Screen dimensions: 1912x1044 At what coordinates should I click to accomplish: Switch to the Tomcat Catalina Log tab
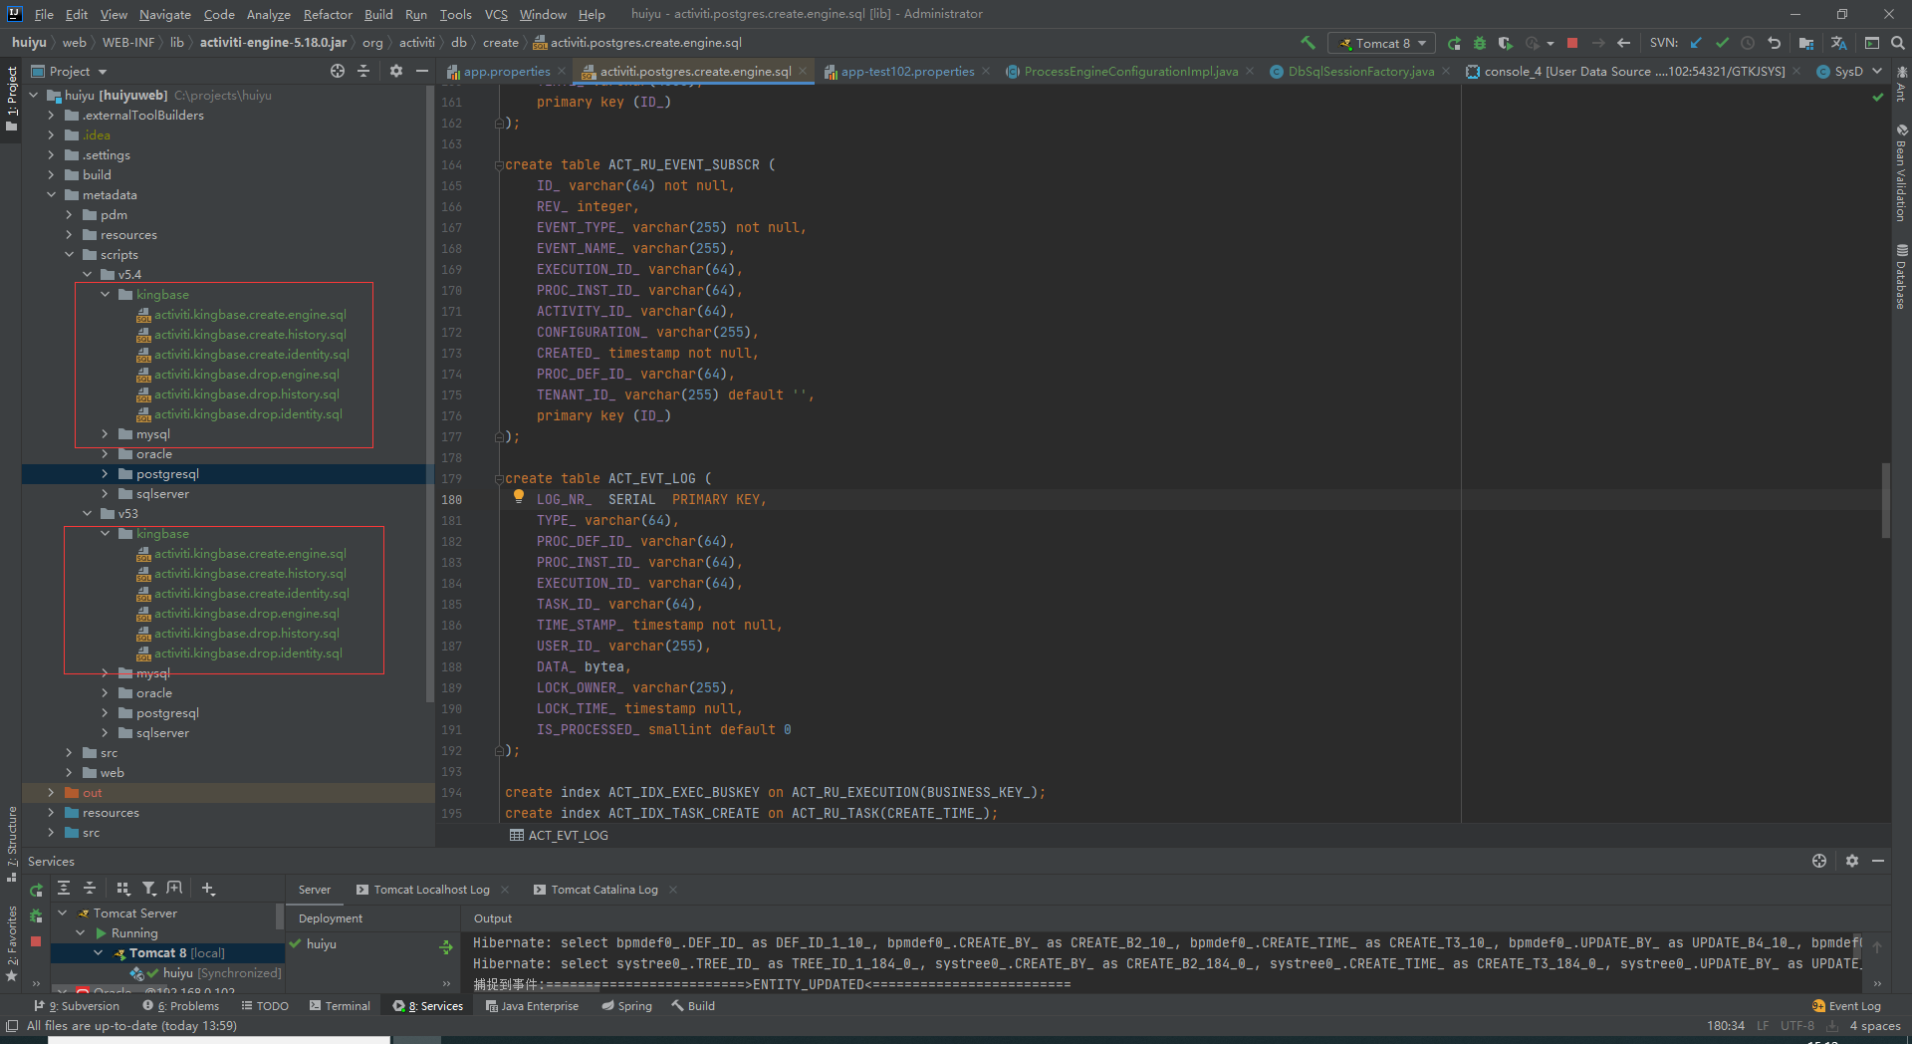[603, 890]
